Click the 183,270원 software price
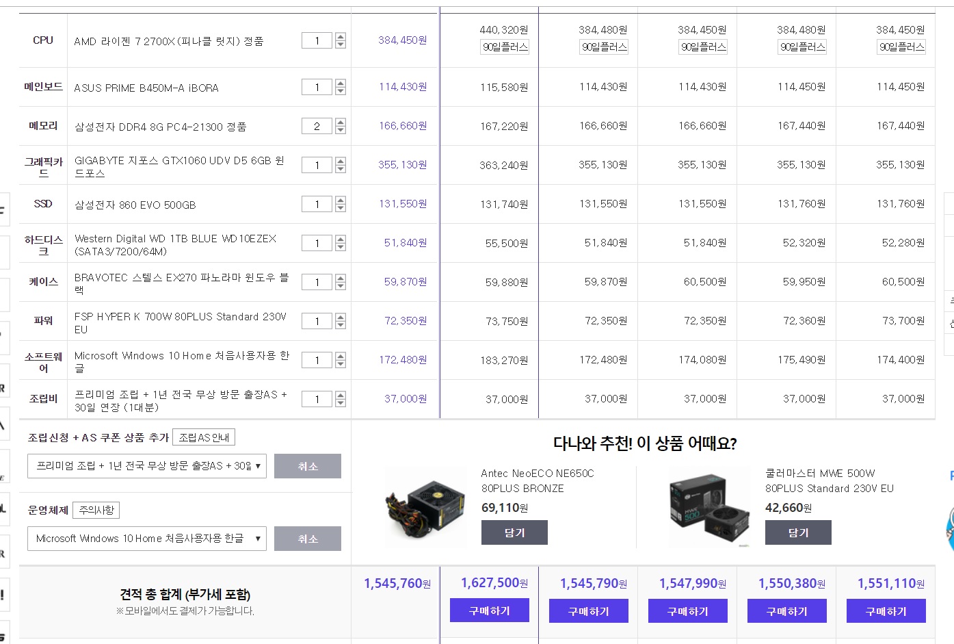Screen dimensions: 954x644 click(504, 360)
